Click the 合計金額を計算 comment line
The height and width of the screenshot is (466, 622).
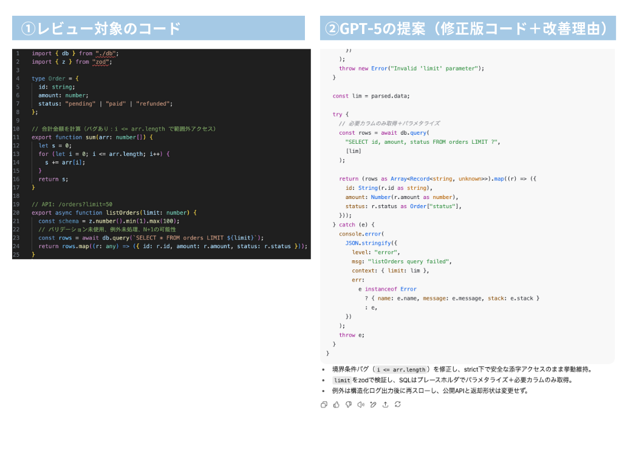point(124,129)
